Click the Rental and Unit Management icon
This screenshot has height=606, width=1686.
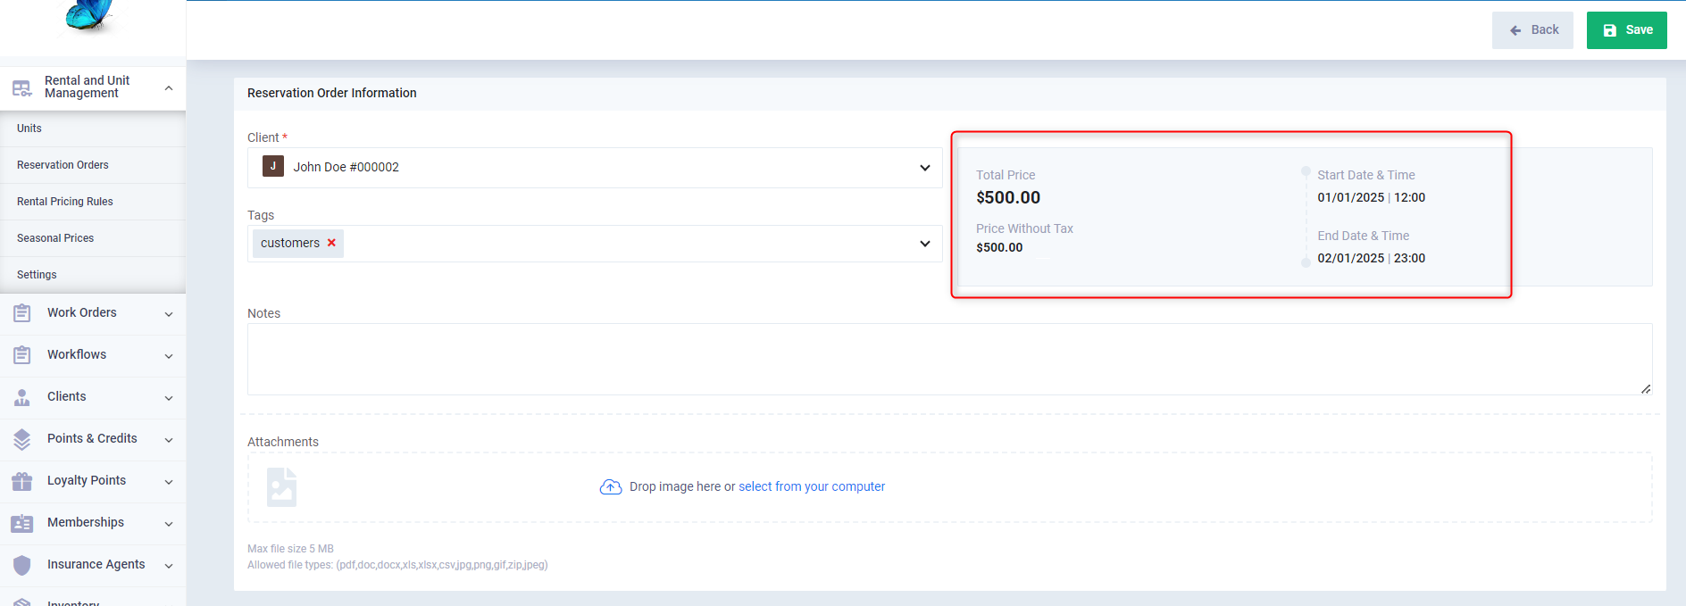[21, 87]
